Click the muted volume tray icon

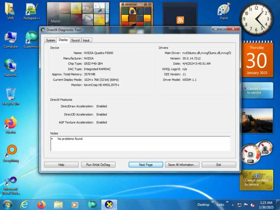click(x=252, y=205)
